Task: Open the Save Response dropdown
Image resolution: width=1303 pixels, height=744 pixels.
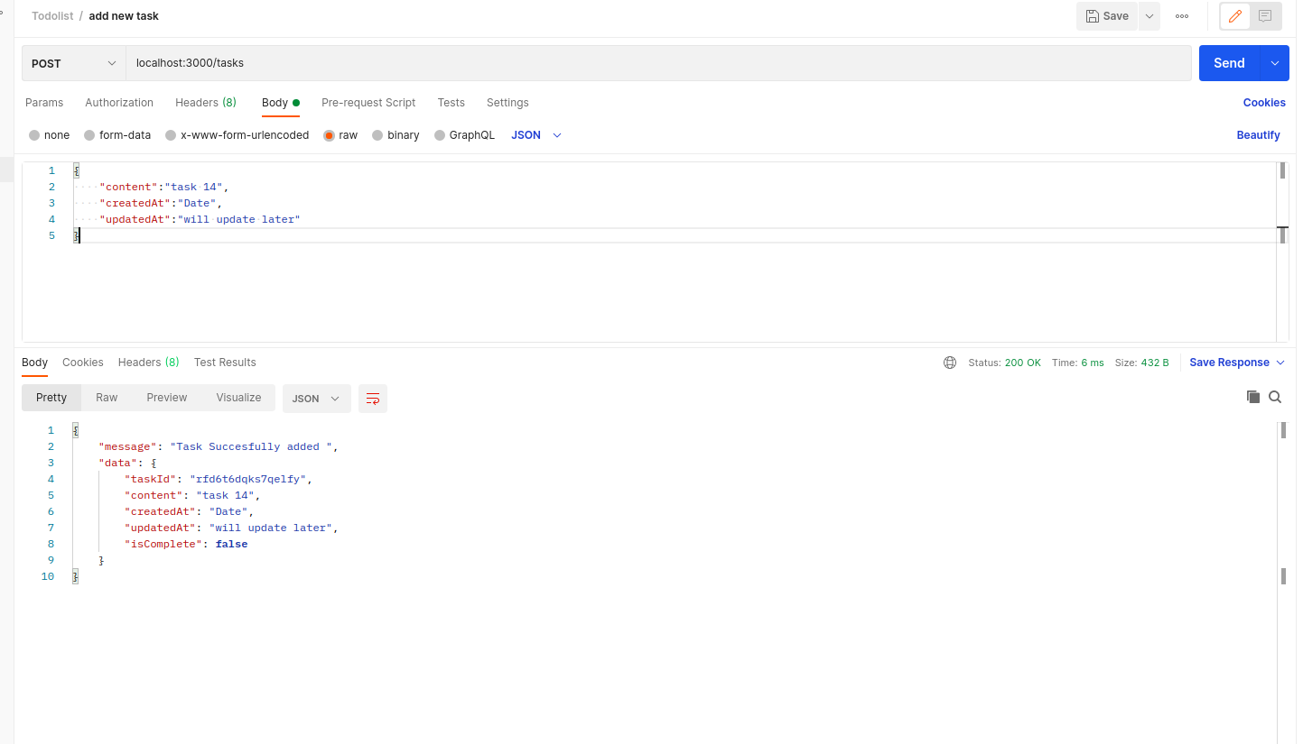Action: [x=1236, y=363]
